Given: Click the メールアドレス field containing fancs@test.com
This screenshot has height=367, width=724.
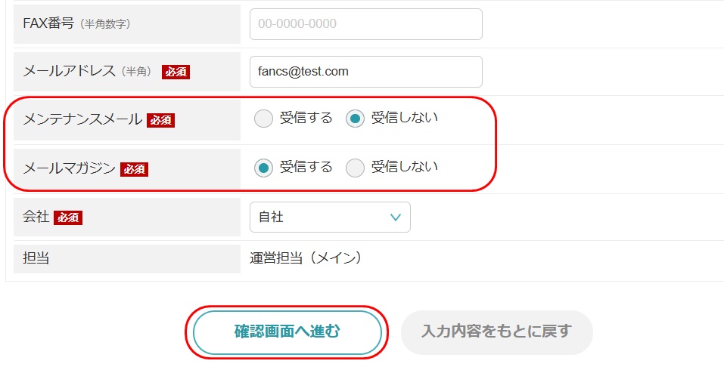Looking at the screenshot, I should coord(365,72).
